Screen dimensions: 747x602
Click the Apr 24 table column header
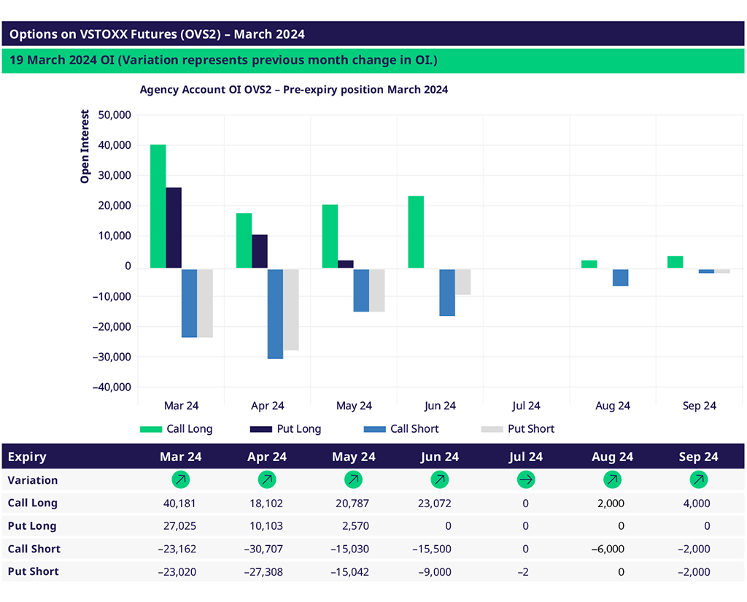tap(267, 457)
